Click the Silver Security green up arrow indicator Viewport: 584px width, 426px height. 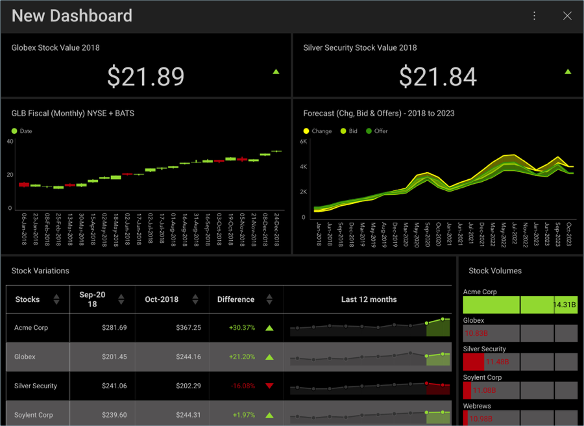(568, 72)
